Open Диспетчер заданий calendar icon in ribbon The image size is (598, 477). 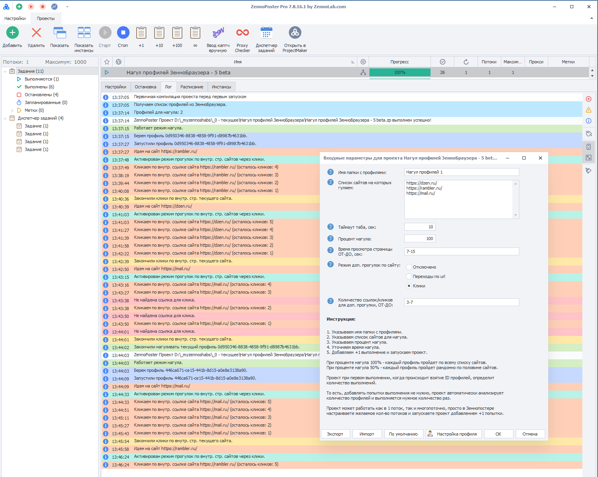[267, 33]
